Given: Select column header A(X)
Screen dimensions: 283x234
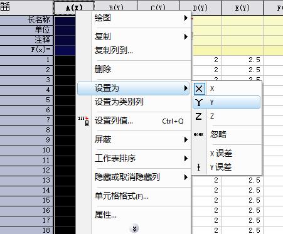Looking at the screenshot, I should click(74, 8).
